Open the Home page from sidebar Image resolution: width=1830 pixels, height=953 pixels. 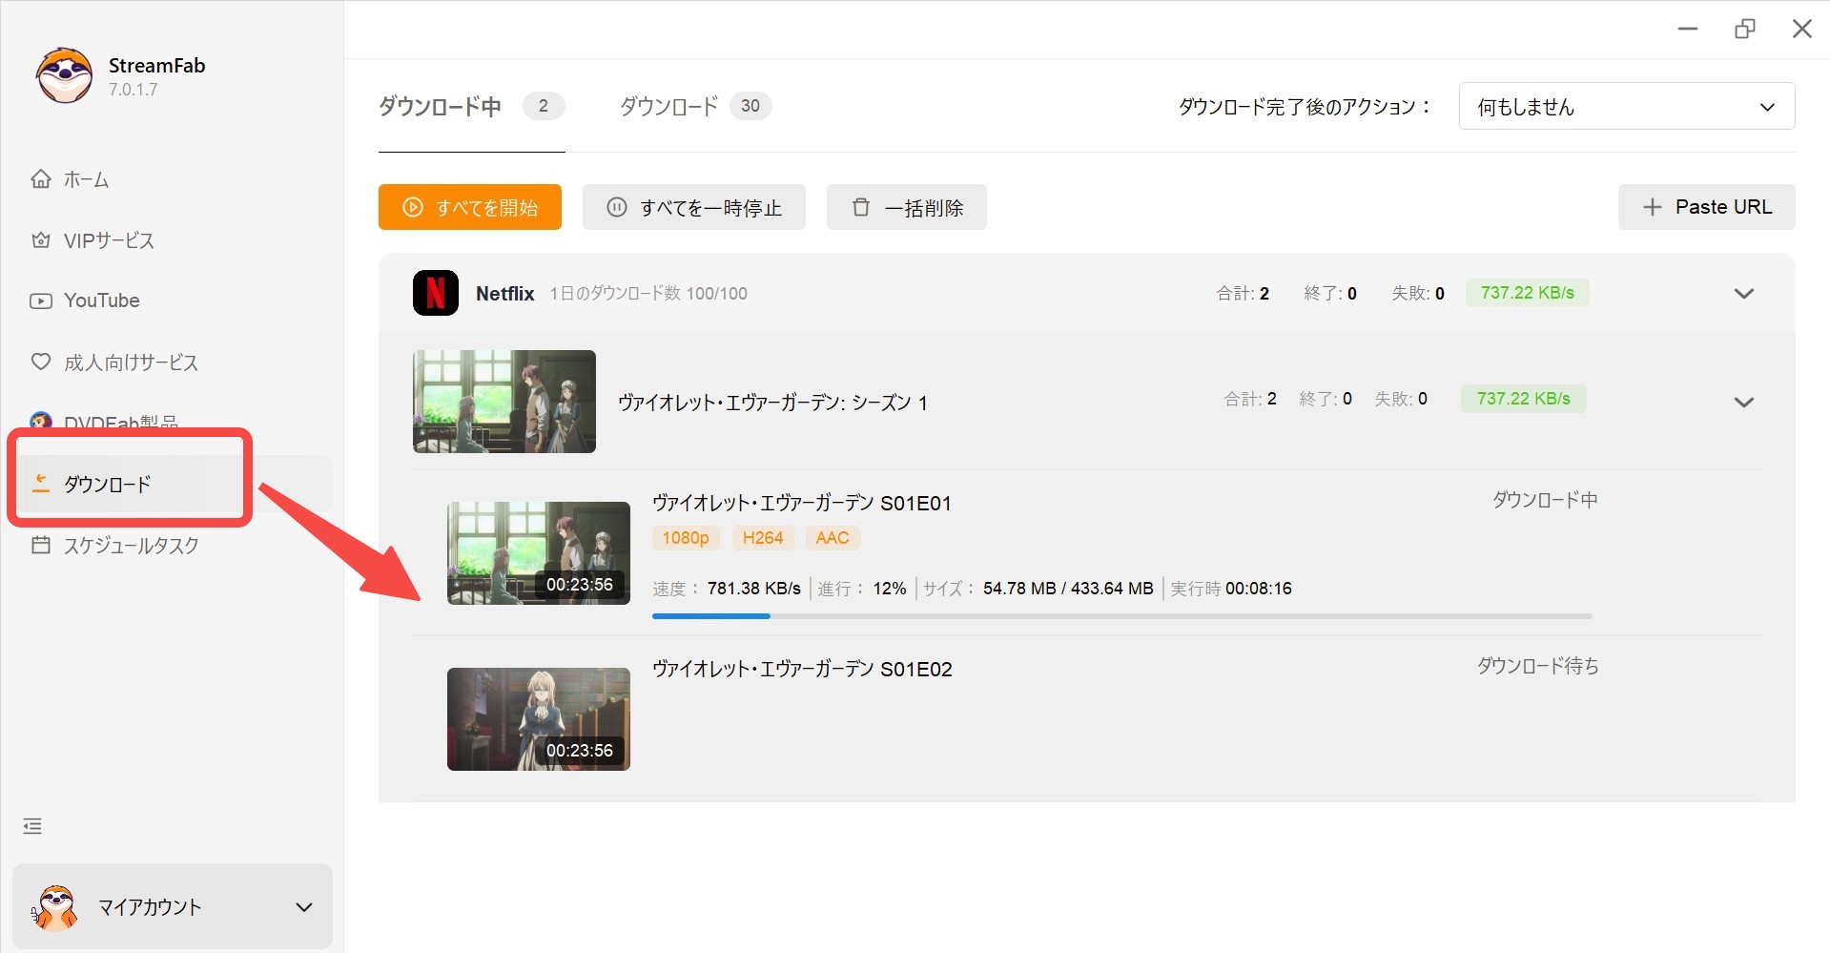[x=71, y=179]
